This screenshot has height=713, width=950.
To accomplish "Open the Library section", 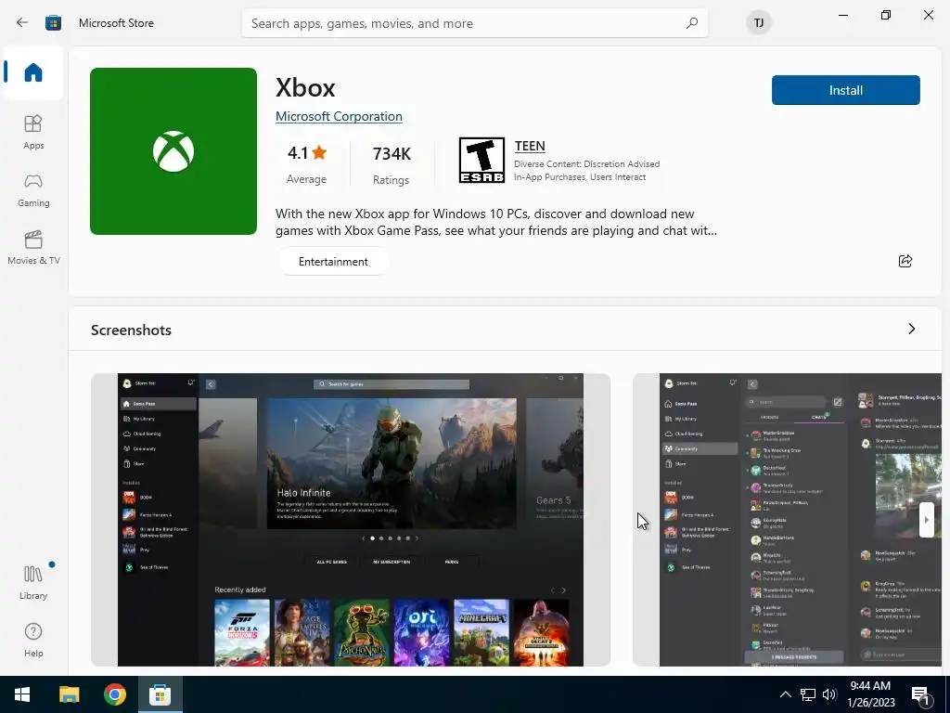I will (x=33, y=582).
